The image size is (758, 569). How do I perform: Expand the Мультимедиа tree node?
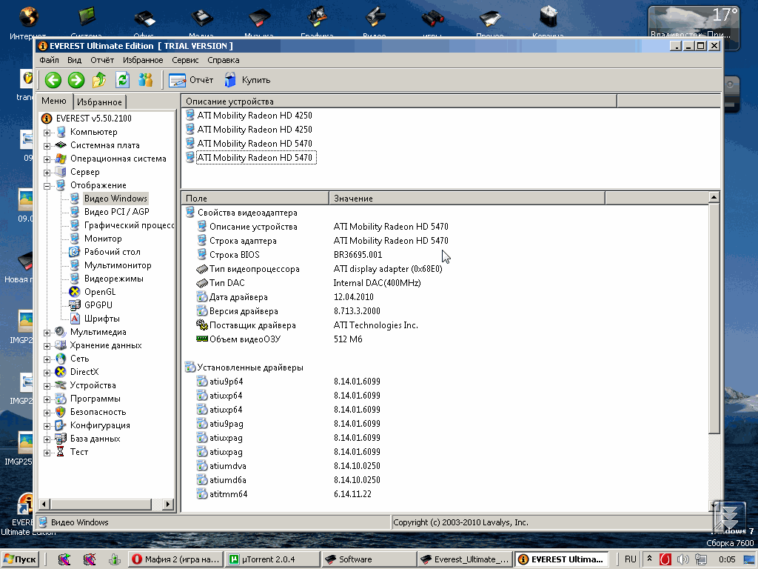click(47, 333)
